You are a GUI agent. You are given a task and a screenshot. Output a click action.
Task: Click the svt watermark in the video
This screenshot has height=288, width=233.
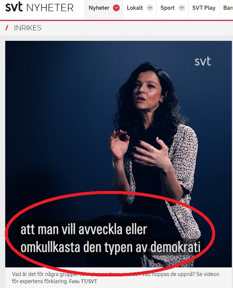pos(203,61)
